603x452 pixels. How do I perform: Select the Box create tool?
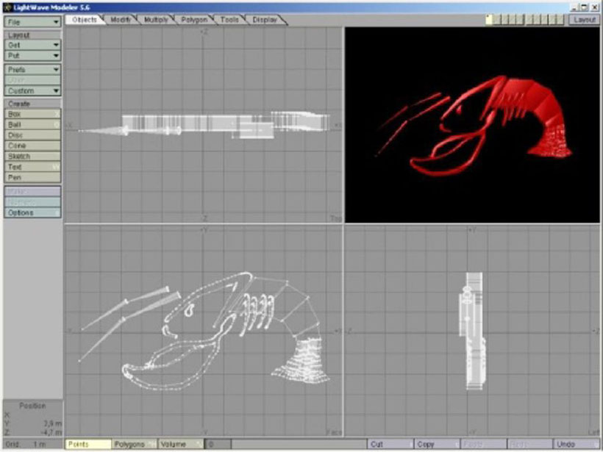point(32,114)
